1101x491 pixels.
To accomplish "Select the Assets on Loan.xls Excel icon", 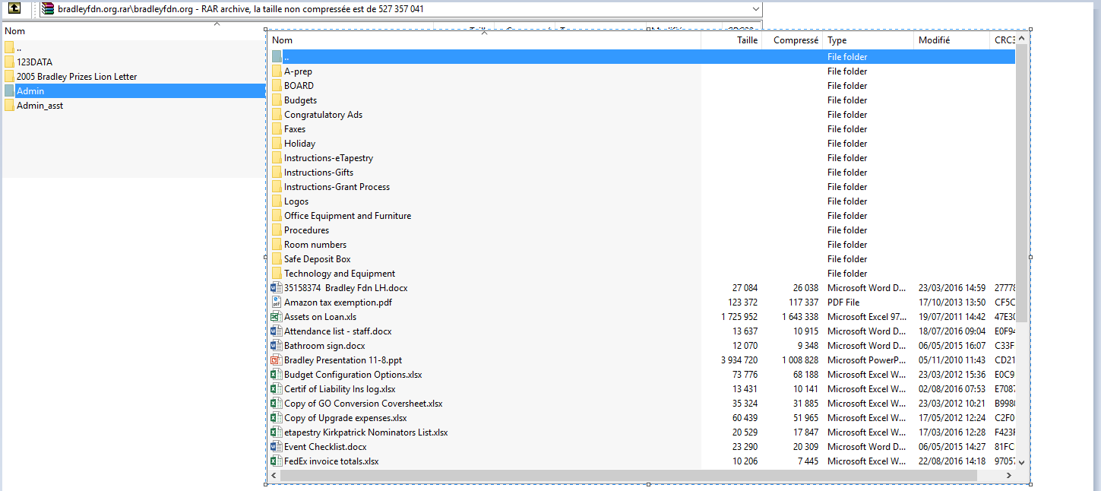I will pos(277,317).
